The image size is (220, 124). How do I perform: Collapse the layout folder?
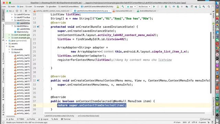(x=9, y=52)
